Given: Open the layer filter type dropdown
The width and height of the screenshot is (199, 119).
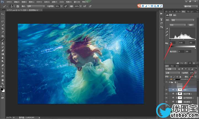Looking at the screenshot, I should click(x=171, y=69).
